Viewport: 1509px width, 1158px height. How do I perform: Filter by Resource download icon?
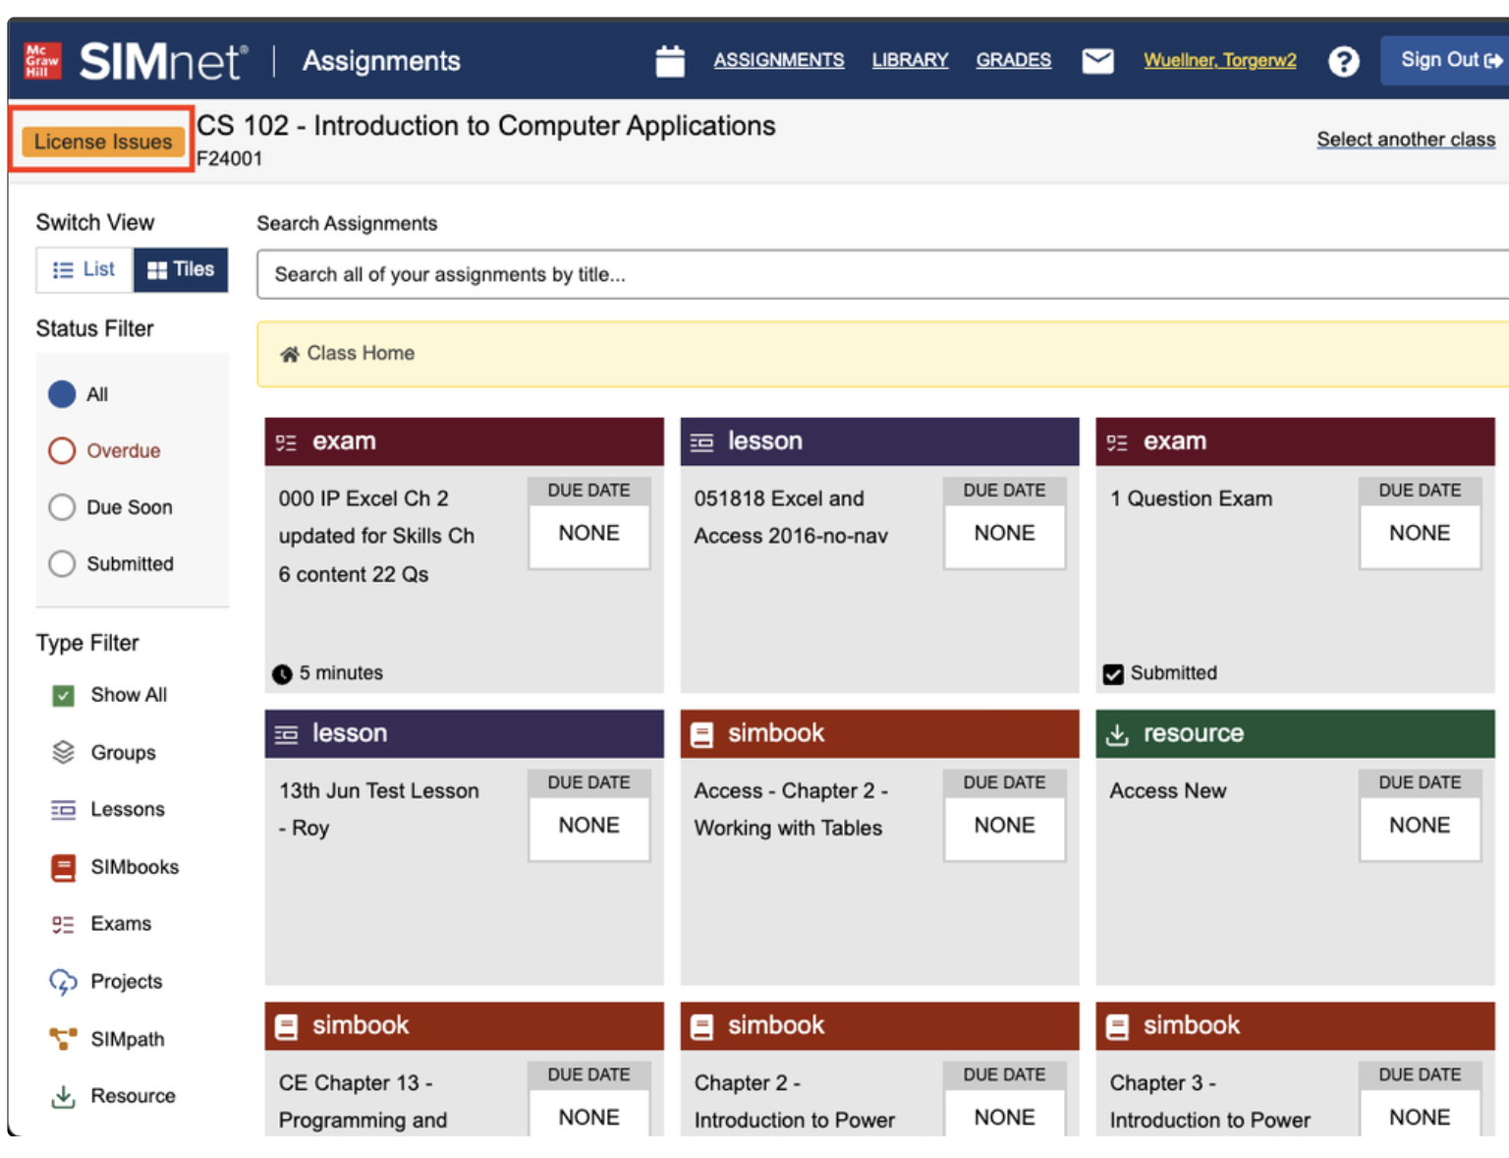(63, 1096)
